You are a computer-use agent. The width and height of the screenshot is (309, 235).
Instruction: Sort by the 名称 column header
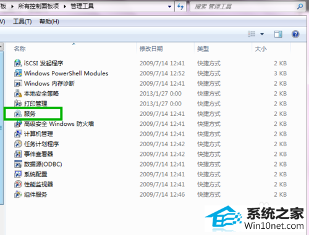pos(20,49)
